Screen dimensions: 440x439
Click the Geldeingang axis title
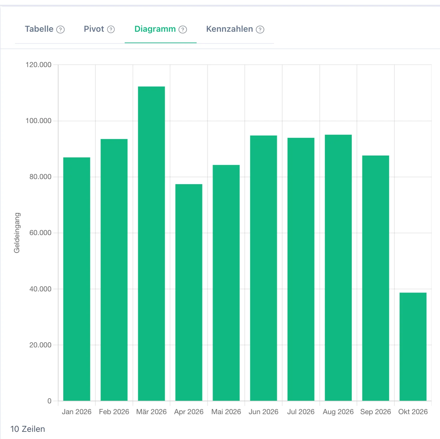[17, 233]
